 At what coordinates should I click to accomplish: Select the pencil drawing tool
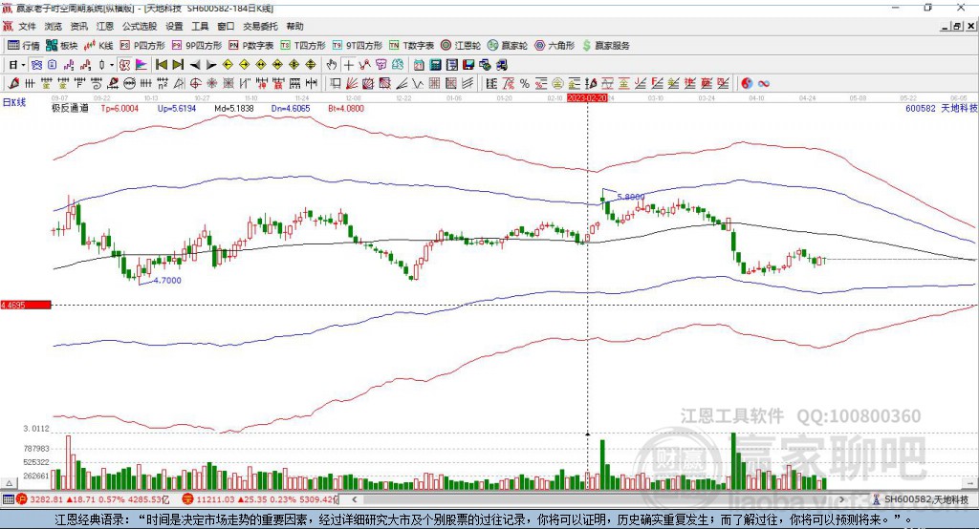pos(13,83)
